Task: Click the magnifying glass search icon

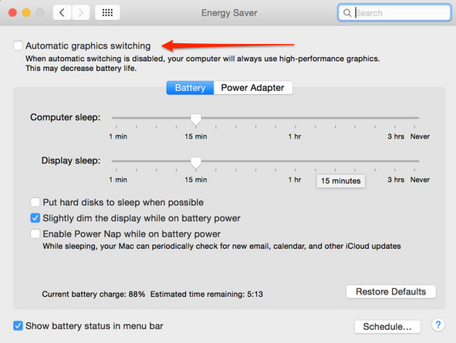Action: click(x=347, y=13)
